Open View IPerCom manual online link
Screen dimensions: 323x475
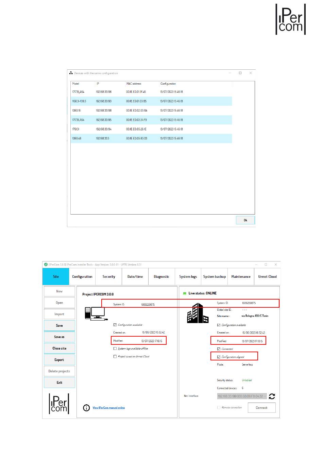(109, 408)
